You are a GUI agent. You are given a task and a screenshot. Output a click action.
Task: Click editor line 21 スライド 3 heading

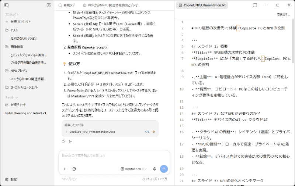pos(228,181)
